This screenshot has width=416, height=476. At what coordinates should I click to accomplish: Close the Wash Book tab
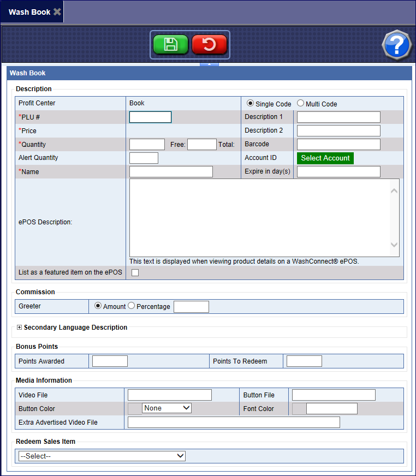pos(57,12)
